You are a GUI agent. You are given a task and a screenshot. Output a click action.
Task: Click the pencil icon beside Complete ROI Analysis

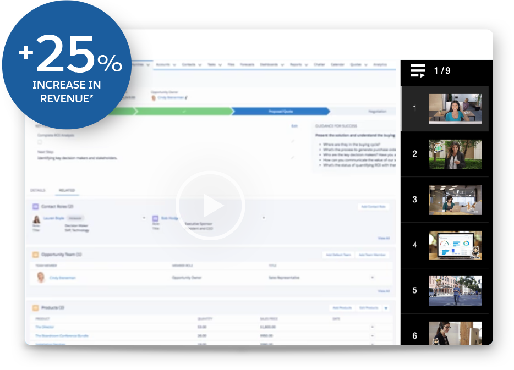[x=292, y=141]
